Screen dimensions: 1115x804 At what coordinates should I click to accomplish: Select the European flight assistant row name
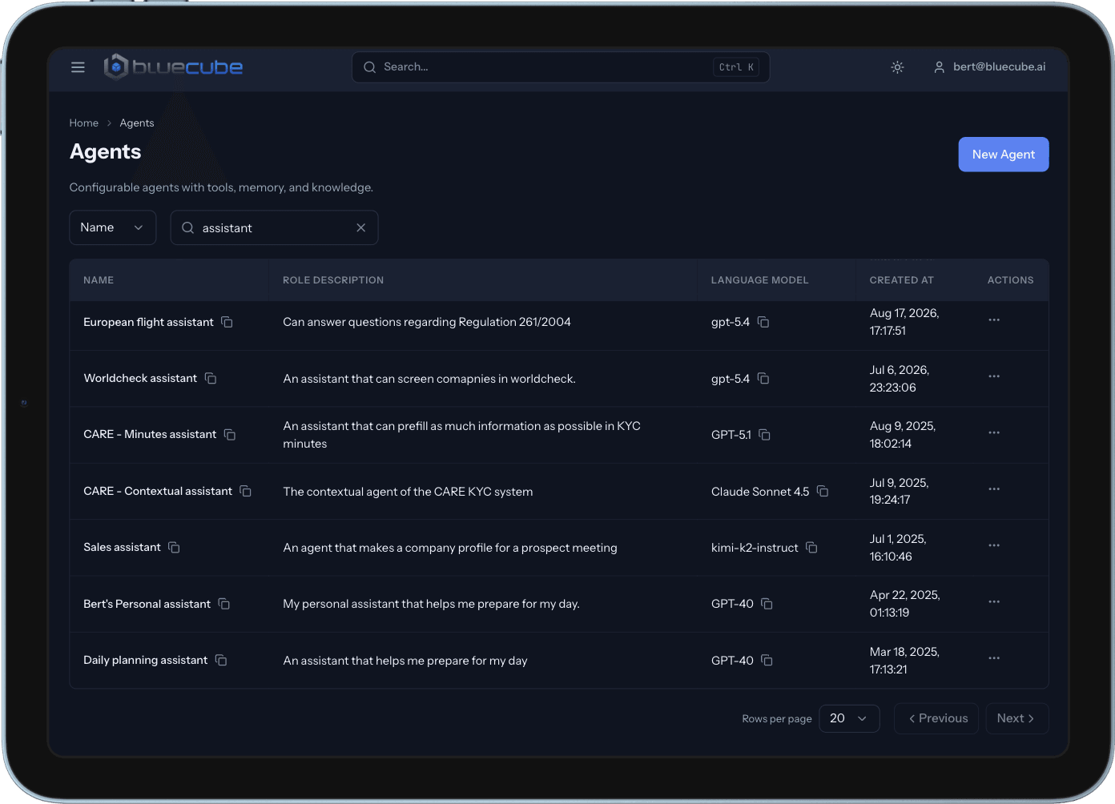(148, 322)
